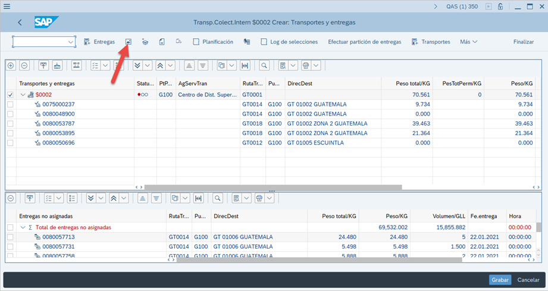
Task: Click the overview icon right of Entregas
Action: pos(128,42)
